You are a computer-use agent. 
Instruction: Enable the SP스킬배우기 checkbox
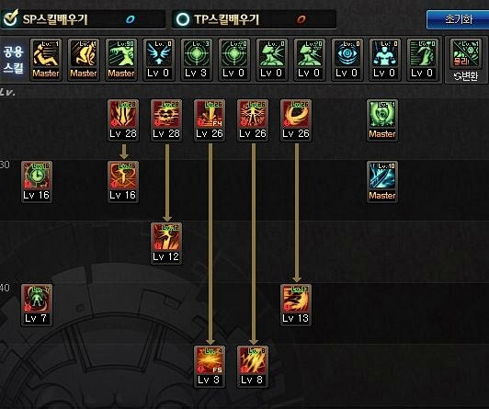[10, 18]
